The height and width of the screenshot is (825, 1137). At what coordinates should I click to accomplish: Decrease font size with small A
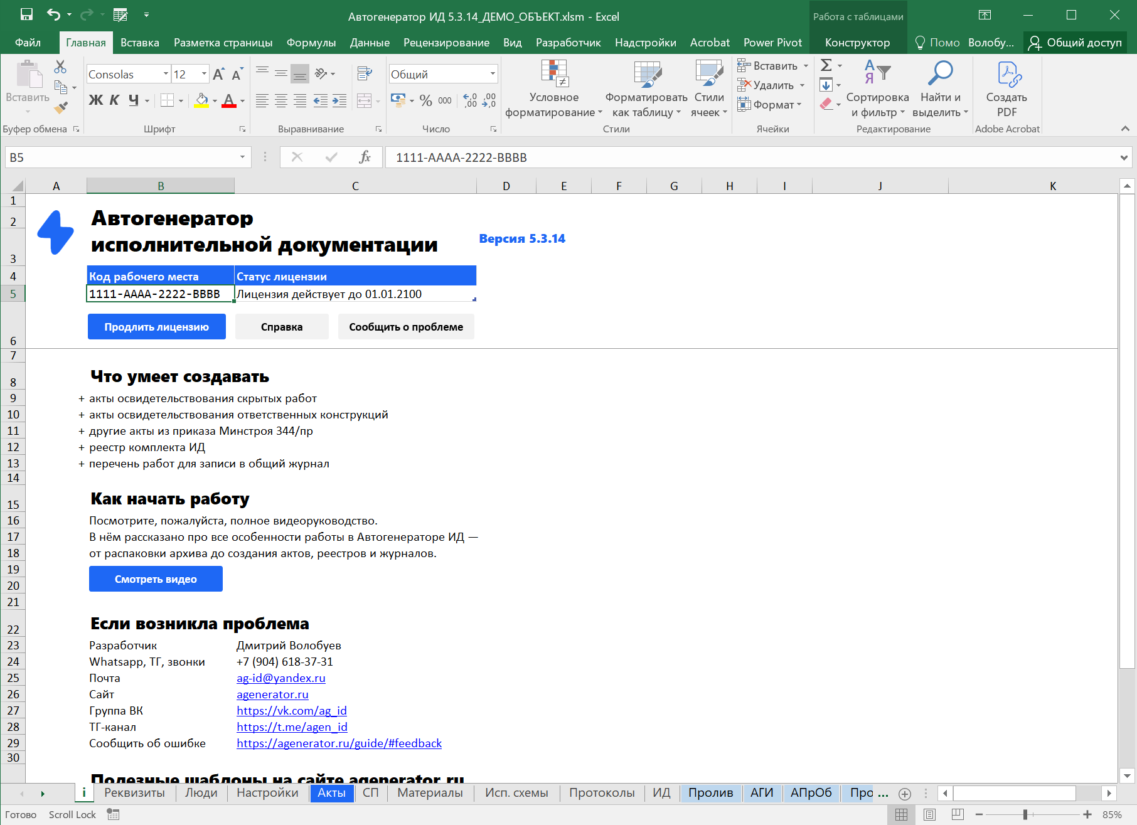tap(237, 74)
